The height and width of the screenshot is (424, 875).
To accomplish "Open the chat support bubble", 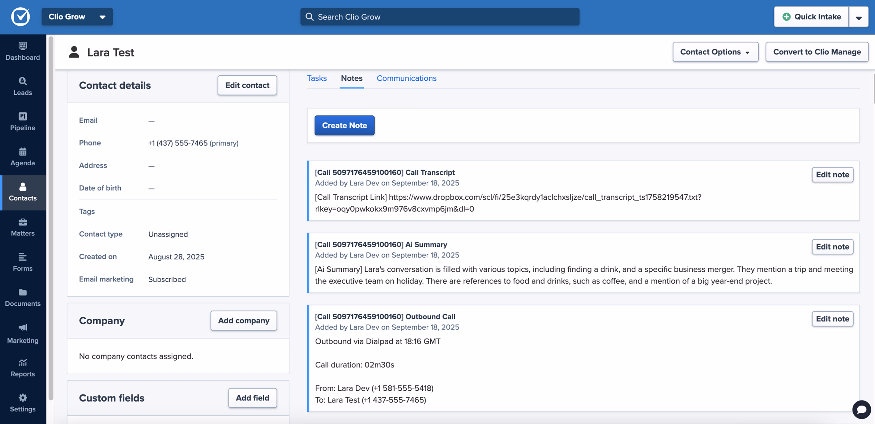I will pos(861,410).
